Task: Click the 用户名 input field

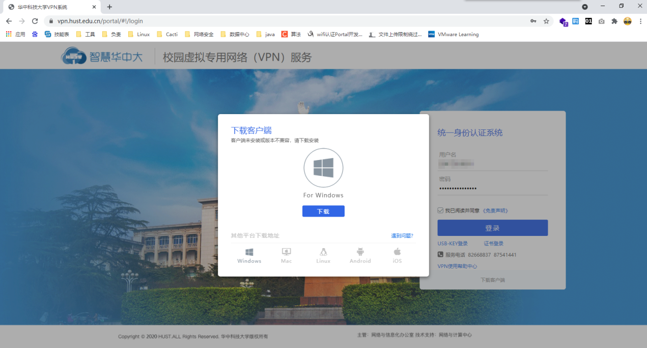Action: (493, 164)
